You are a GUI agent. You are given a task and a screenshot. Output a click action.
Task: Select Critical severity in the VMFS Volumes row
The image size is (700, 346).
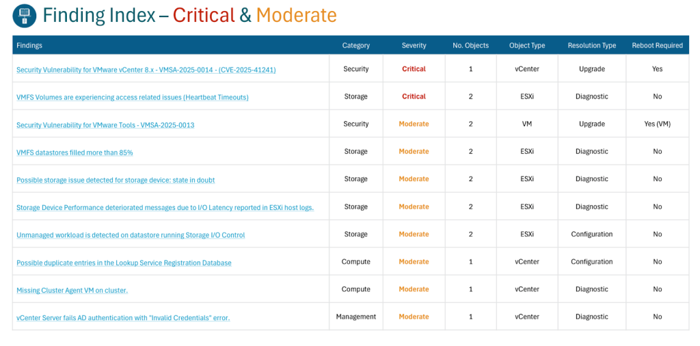point(414,96)
